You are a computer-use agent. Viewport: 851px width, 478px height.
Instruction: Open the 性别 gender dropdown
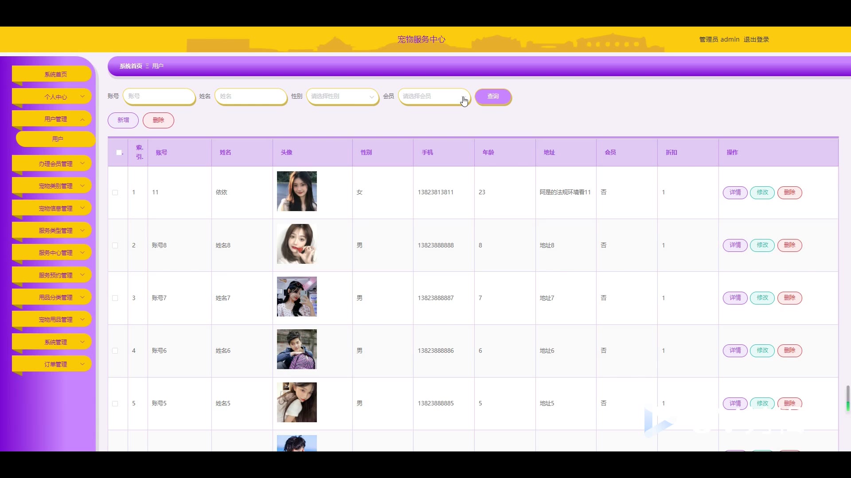click(342, 96)
